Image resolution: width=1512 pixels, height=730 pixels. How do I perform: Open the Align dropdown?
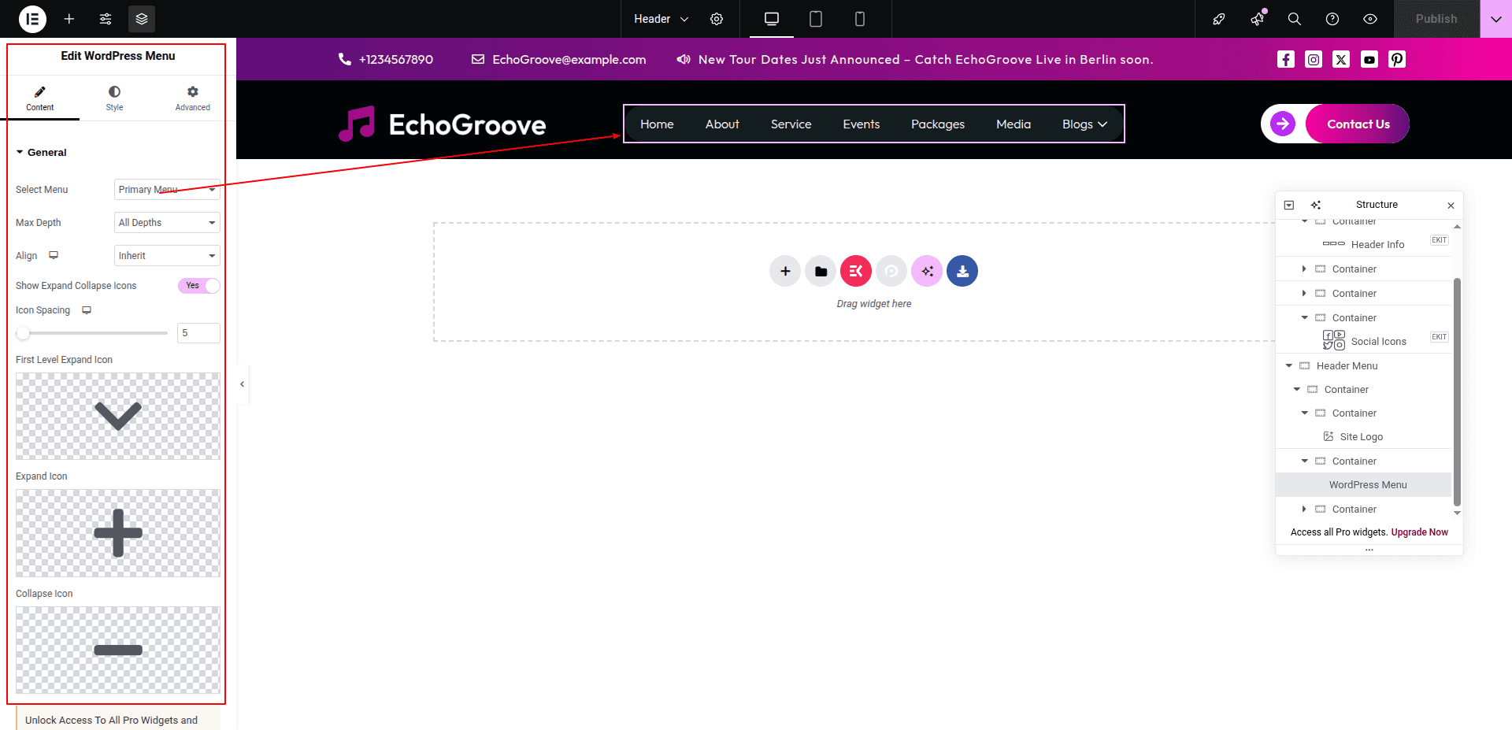(167, 256)
